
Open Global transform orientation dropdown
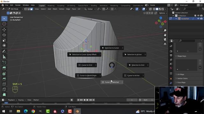coord(90,9)
